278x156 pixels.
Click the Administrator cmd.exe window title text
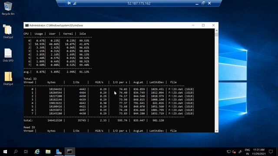point(56,25)
